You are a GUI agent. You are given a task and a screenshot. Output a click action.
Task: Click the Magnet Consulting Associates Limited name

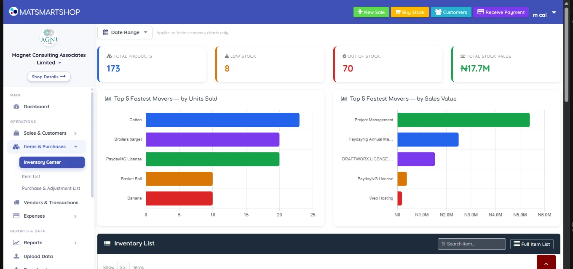(49, 59)
